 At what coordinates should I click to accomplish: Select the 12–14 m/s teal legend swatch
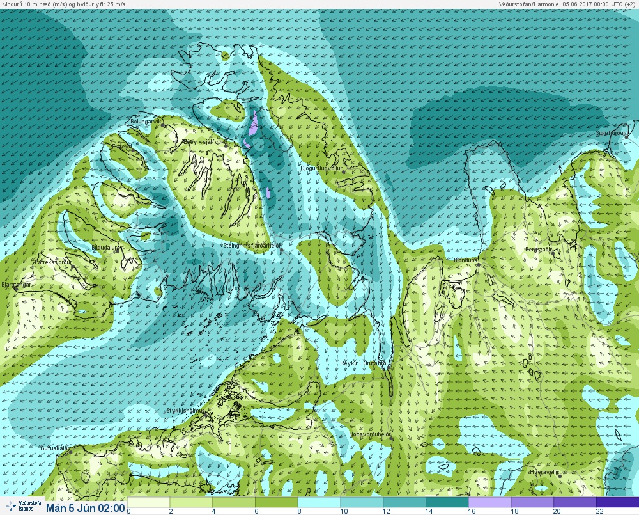pyautogui.click(x=404, y=502)
